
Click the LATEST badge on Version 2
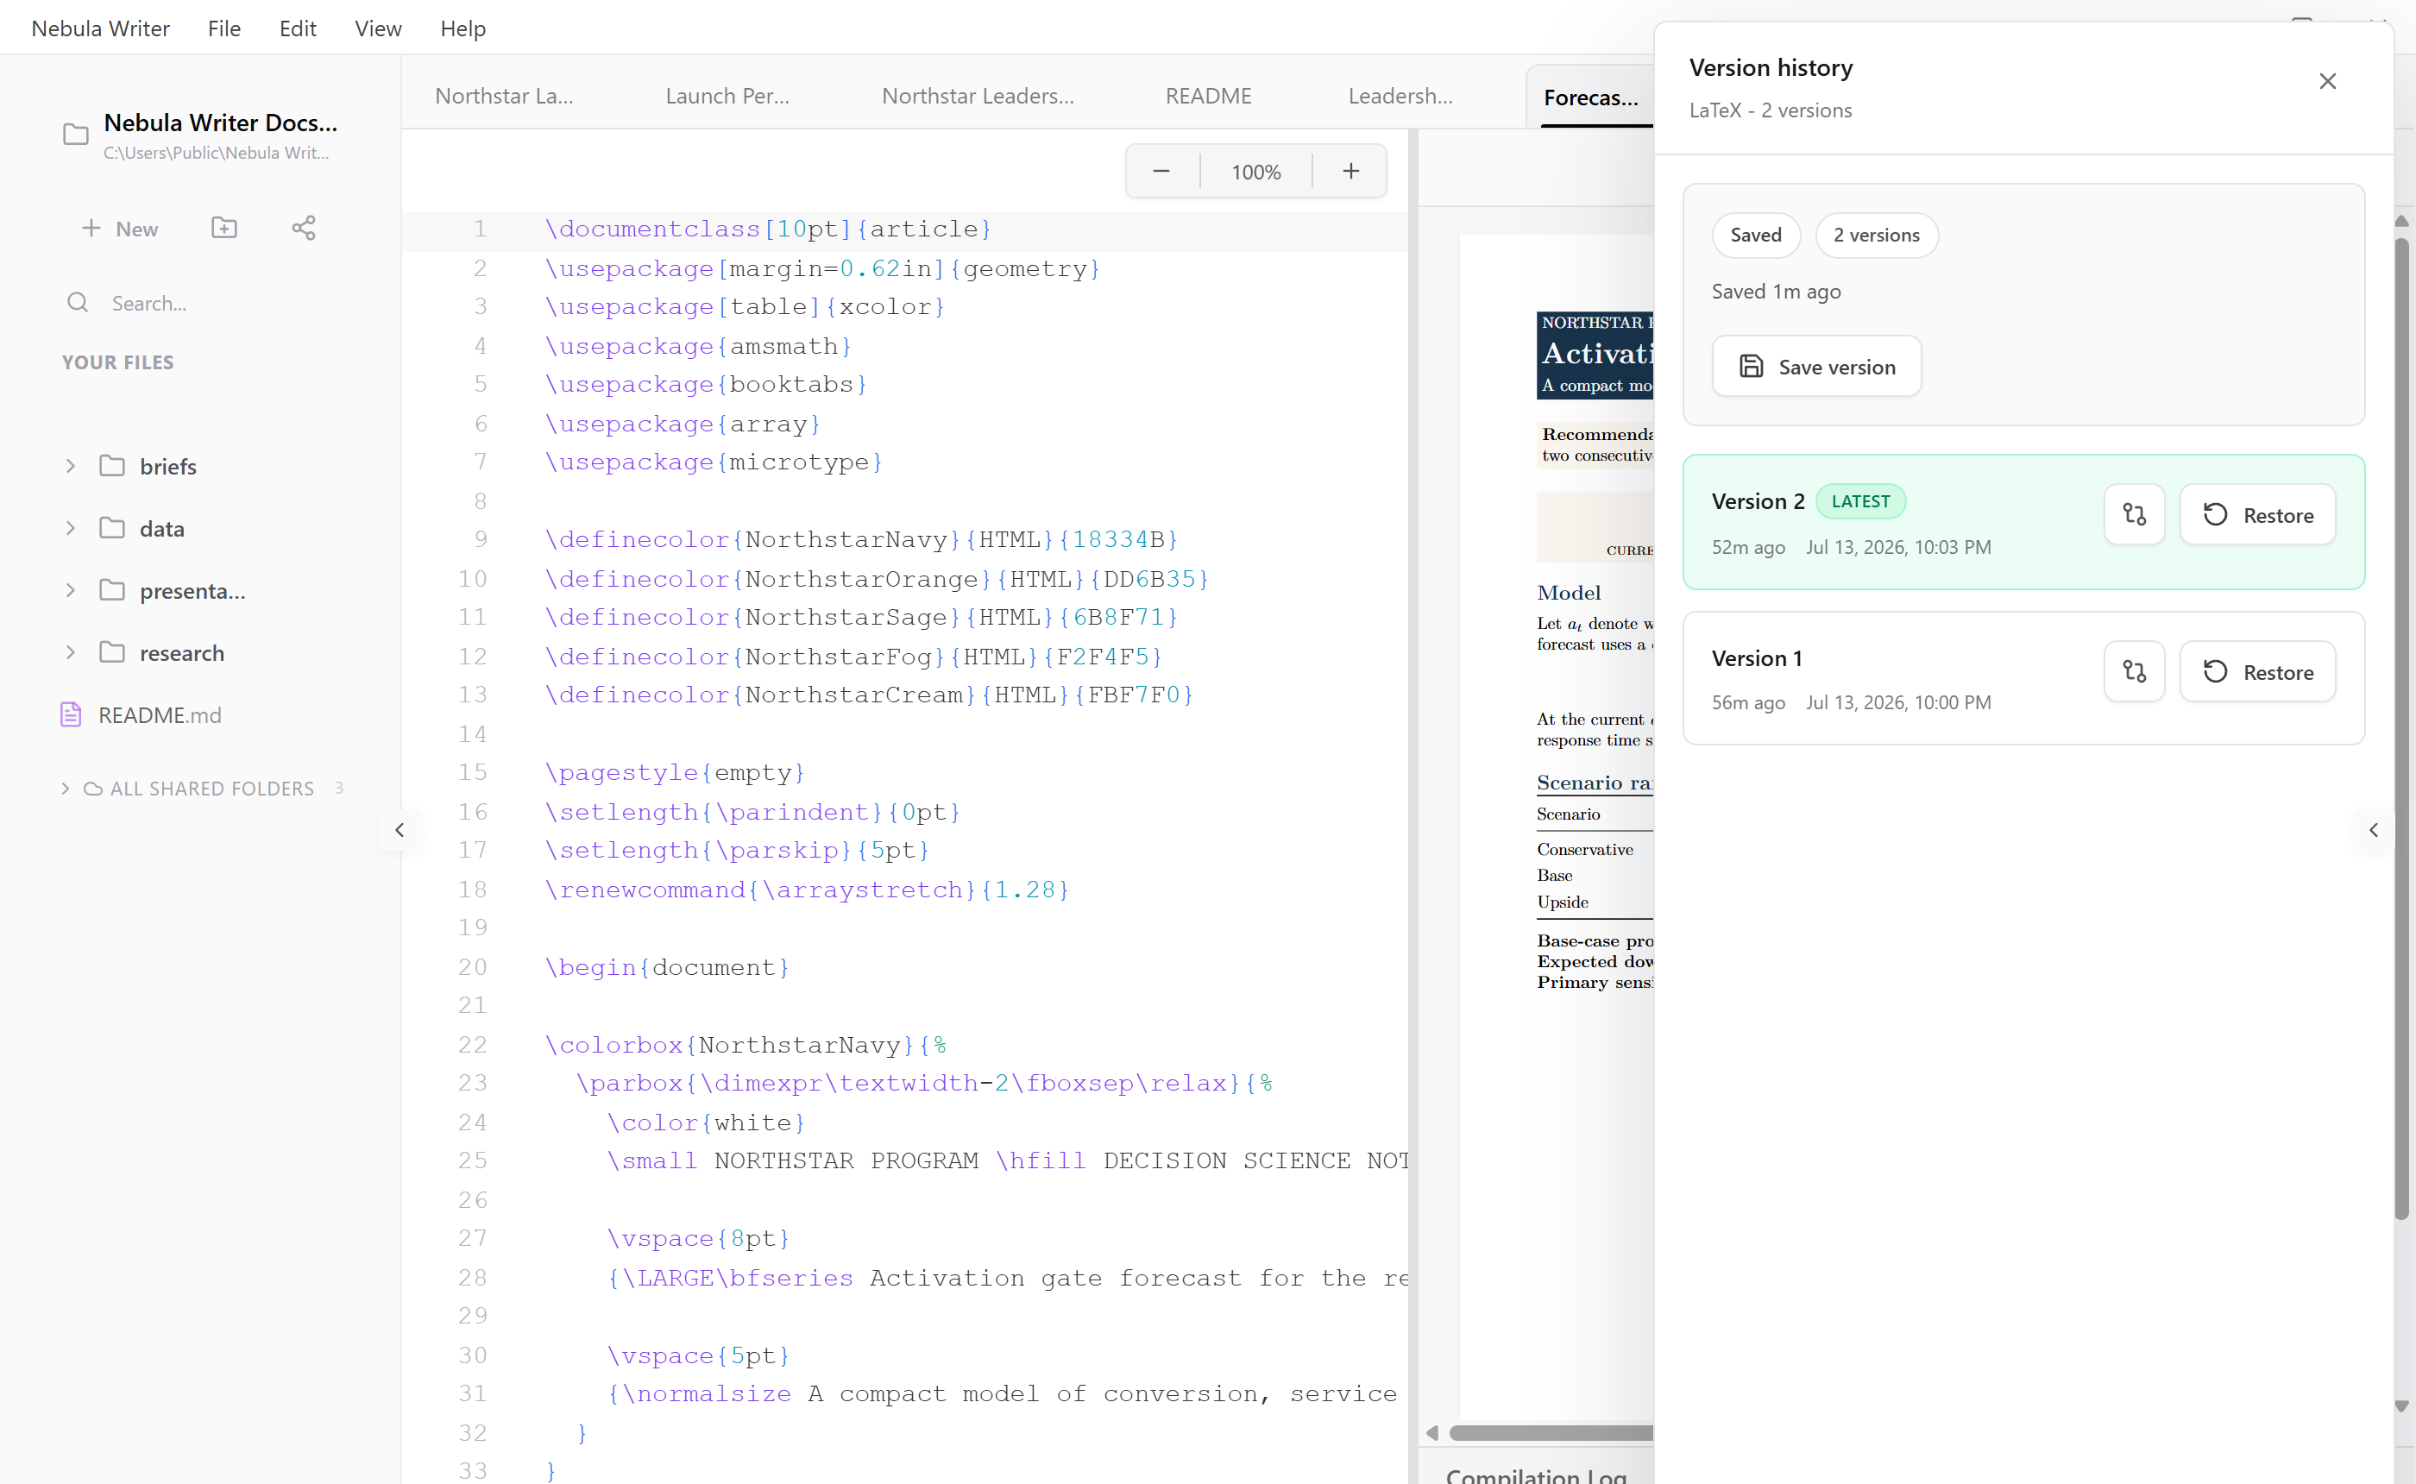pyautogui.click(x=1859, y=500)
